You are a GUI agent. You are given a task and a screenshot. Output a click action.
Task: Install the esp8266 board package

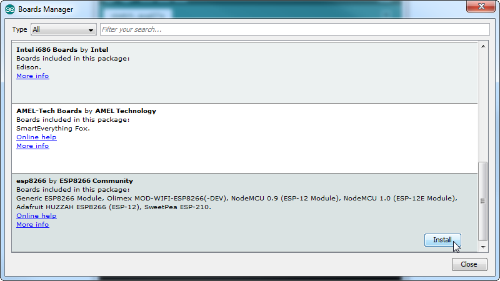pyautogui.click(x=442, y=240)
